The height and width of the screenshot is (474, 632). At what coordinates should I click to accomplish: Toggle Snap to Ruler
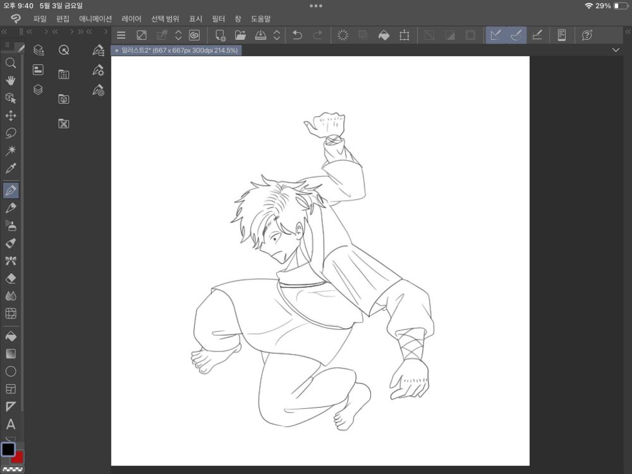pyautogui.click(x=495, y=35)
